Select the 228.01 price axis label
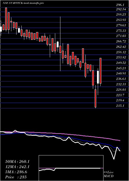 tap(121, 89)
